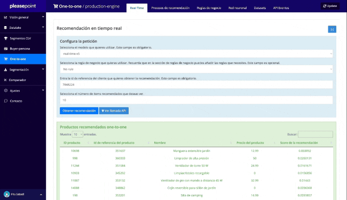This screenshot has height=200, width=347.
Task: Sort table by Id de referencia del producto
Action: (120, 143)
